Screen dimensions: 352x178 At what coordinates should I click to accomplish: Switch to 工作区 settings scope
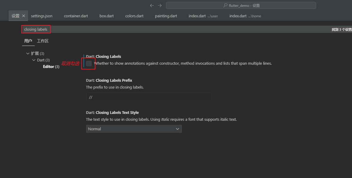43,41
